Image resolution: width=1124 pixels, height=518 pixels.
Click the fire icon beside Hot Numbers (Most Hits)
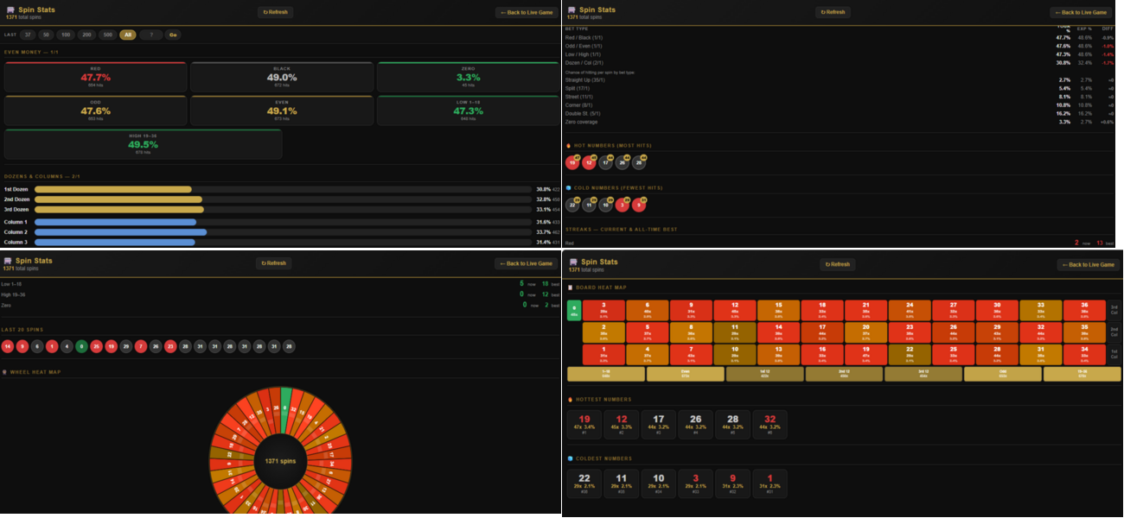[569, 145]
